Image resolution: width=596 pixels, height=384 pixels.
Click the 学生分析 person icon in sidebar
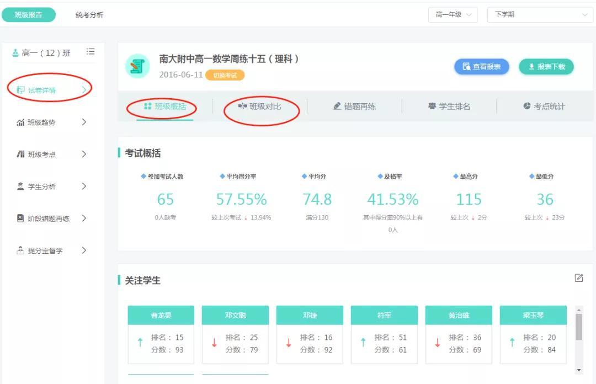click(20, 186)
